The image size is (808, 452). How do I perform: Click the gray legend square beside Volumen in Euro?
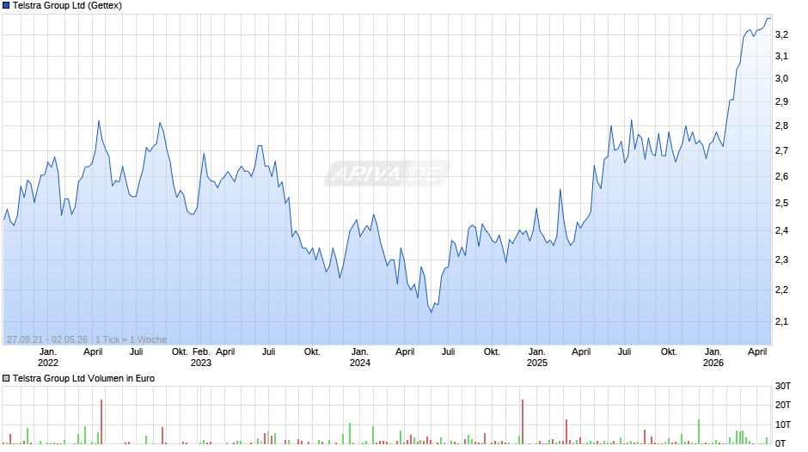click(6, 378)
